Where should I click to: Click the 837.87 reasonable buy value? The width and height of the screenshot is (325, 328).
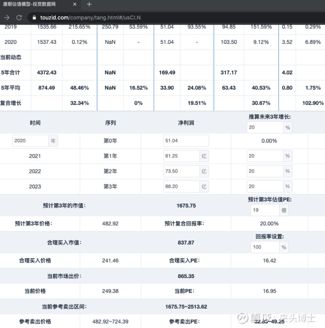click(x=186, y=243)
